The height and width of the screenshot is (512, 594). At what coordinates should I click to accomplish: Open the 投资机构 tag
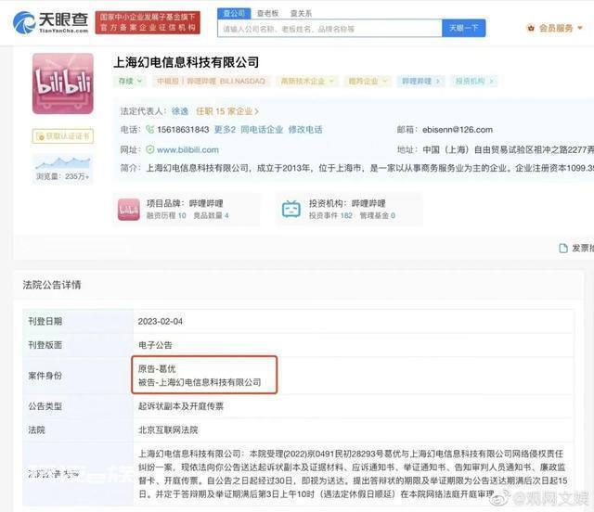pos(474,81)
